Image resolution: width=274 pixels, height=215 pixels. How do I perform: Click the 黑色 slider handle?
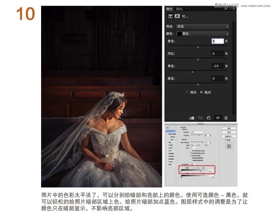tap(198, 84)
